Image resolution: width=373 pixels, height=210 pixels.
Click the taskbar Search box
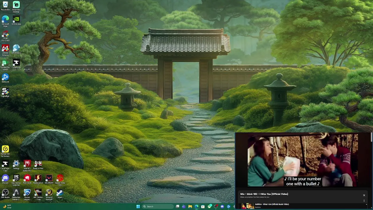point(157,206)
